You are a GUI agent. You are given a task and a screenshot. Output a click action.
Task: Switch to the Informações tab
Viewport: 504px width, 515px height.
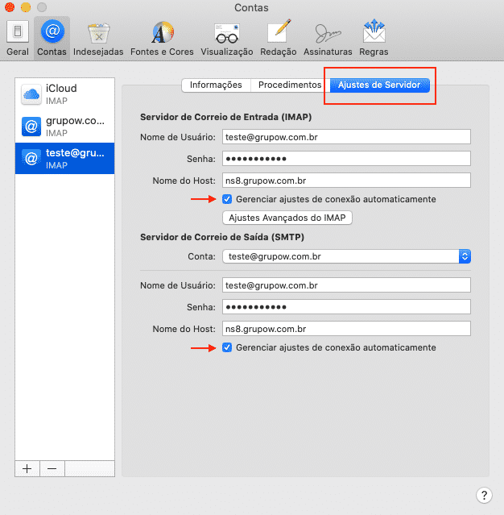point(216,85)
